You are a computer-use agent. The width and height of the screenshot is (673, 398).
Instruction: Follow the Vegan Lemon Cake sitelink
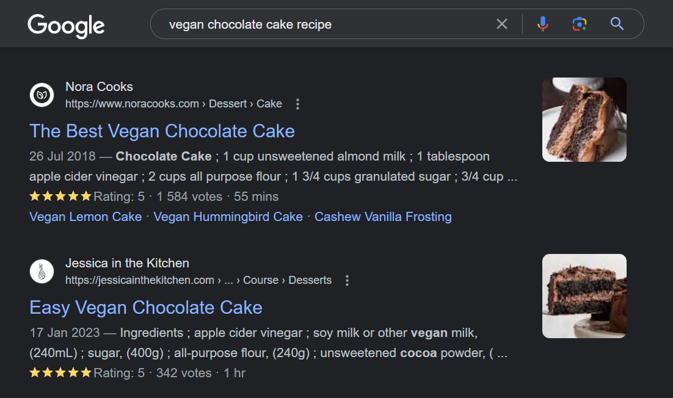pyautogui.click(x=85, y=217)
